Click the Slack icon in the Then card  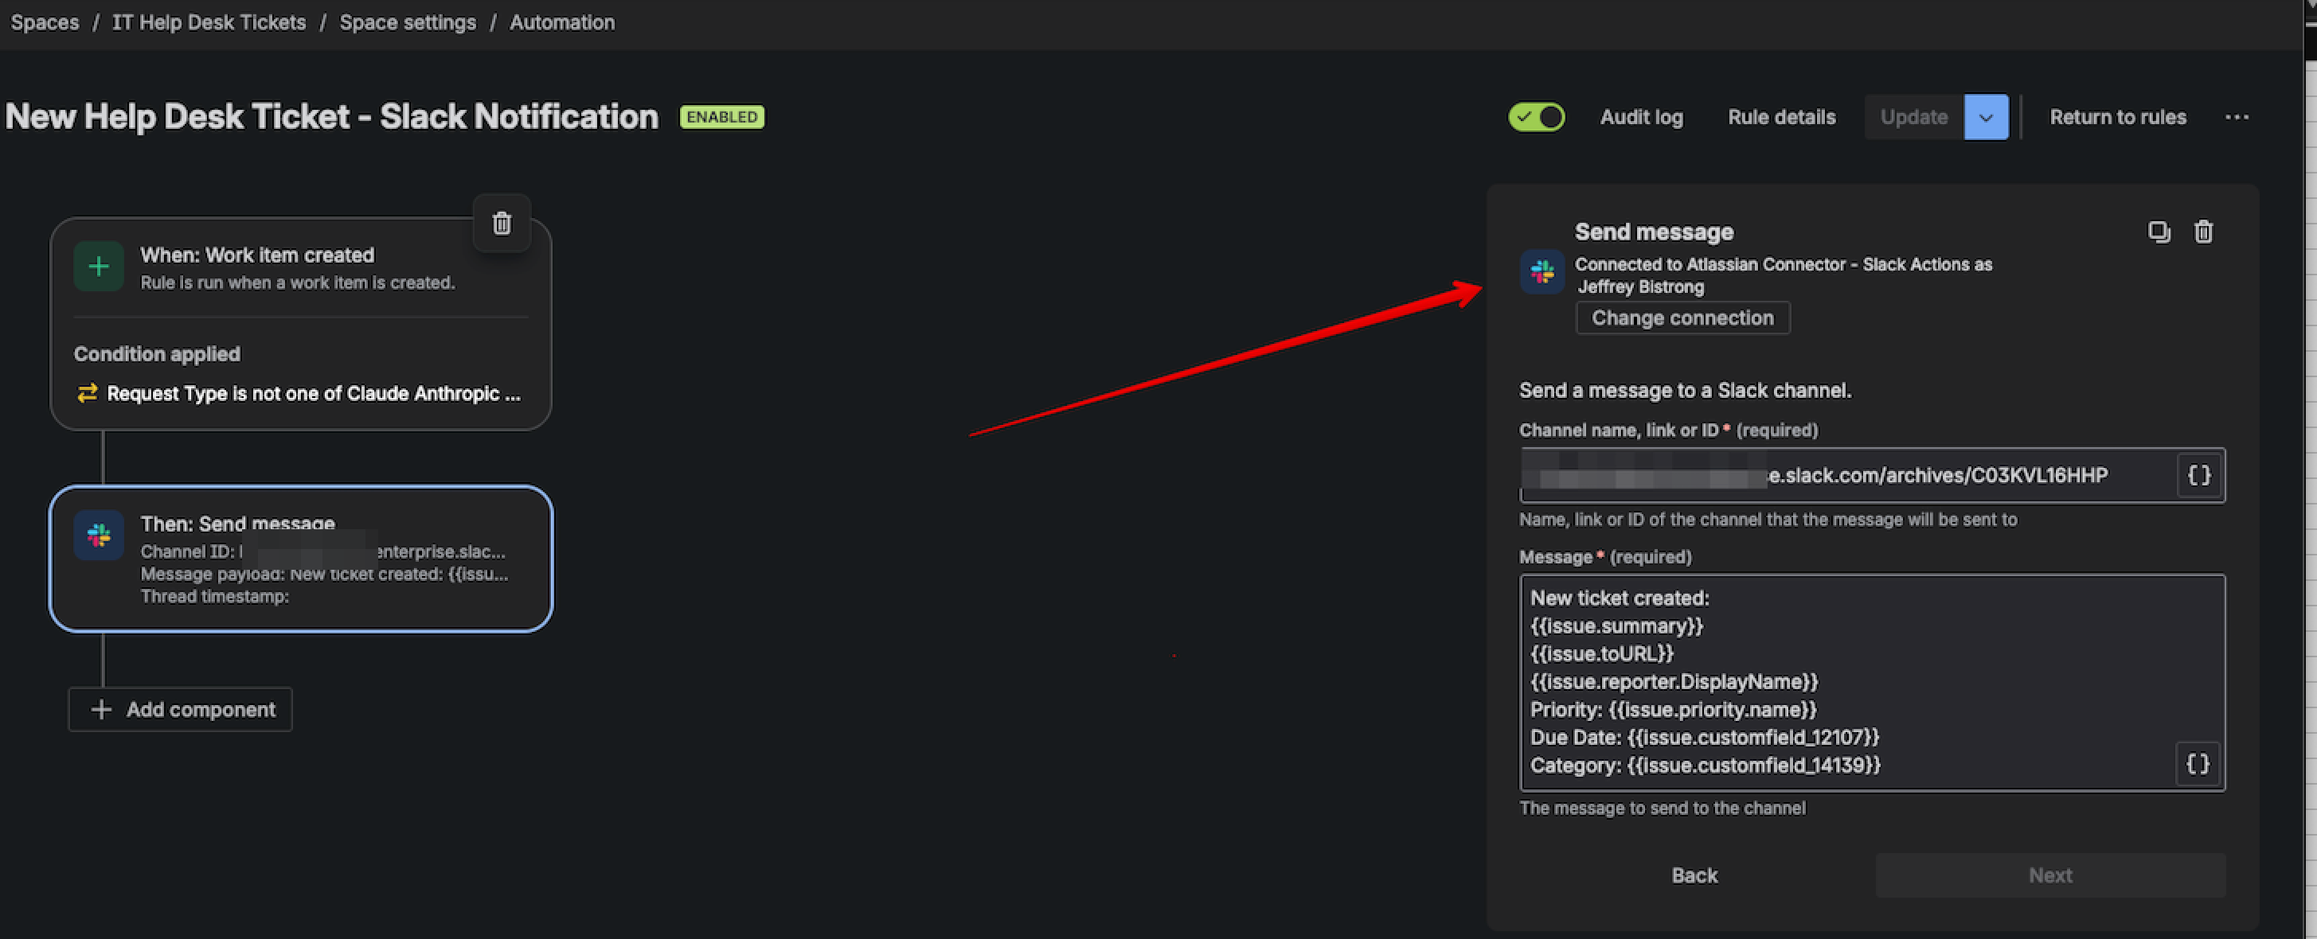click(99, 536)
